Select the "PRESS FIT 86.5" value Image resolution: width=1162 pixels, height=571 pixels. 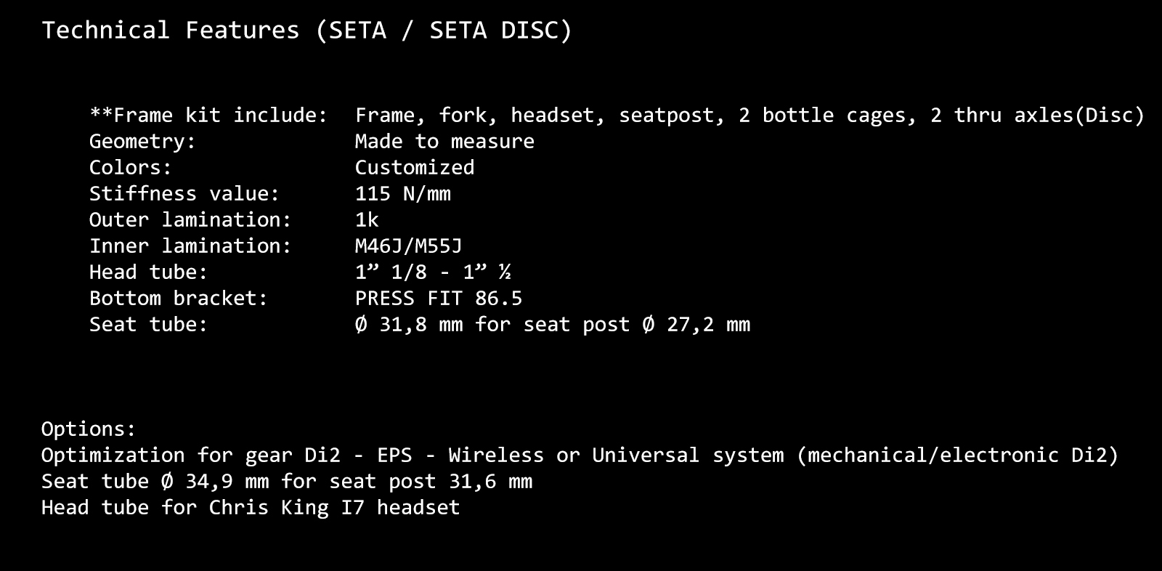(438, 299)
